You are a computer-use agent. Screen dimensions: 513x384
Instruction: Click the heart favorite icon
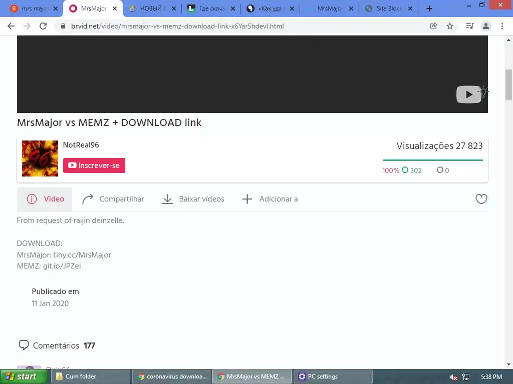(x=481, y=199)
